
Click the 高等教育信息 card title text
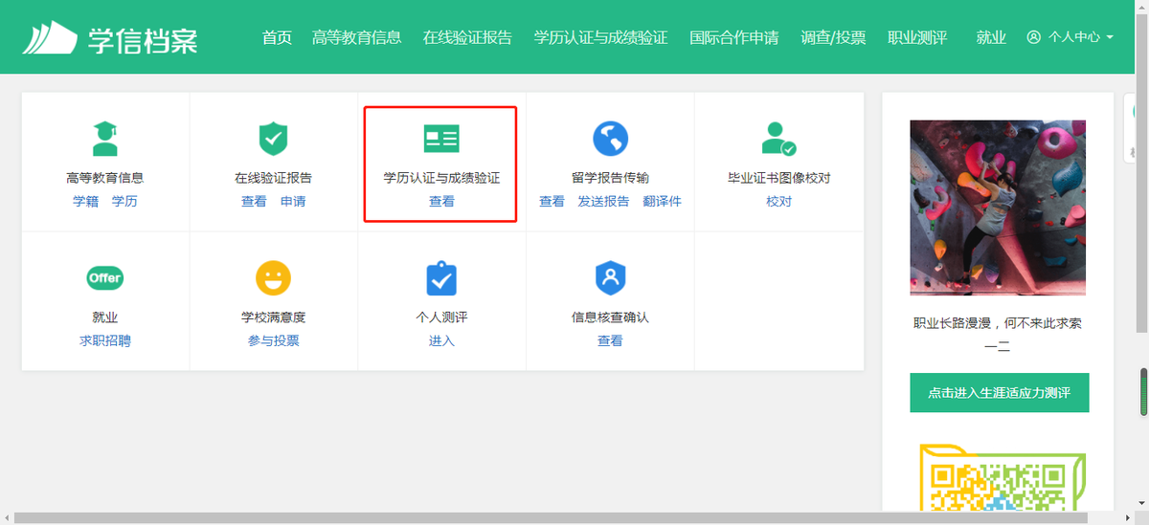(105, 178)
